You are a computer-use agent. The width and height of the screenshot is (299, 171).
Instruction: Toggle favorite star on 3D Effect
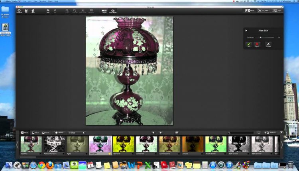coord(40,154)
